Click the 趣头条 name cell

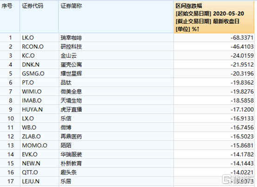116,173
